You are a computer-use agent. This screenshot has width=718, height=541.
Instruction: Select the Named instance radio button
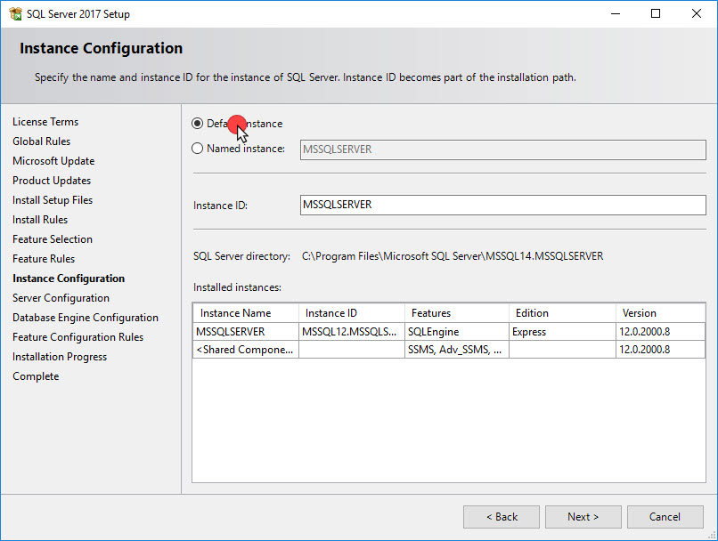(x=198, y=149)
